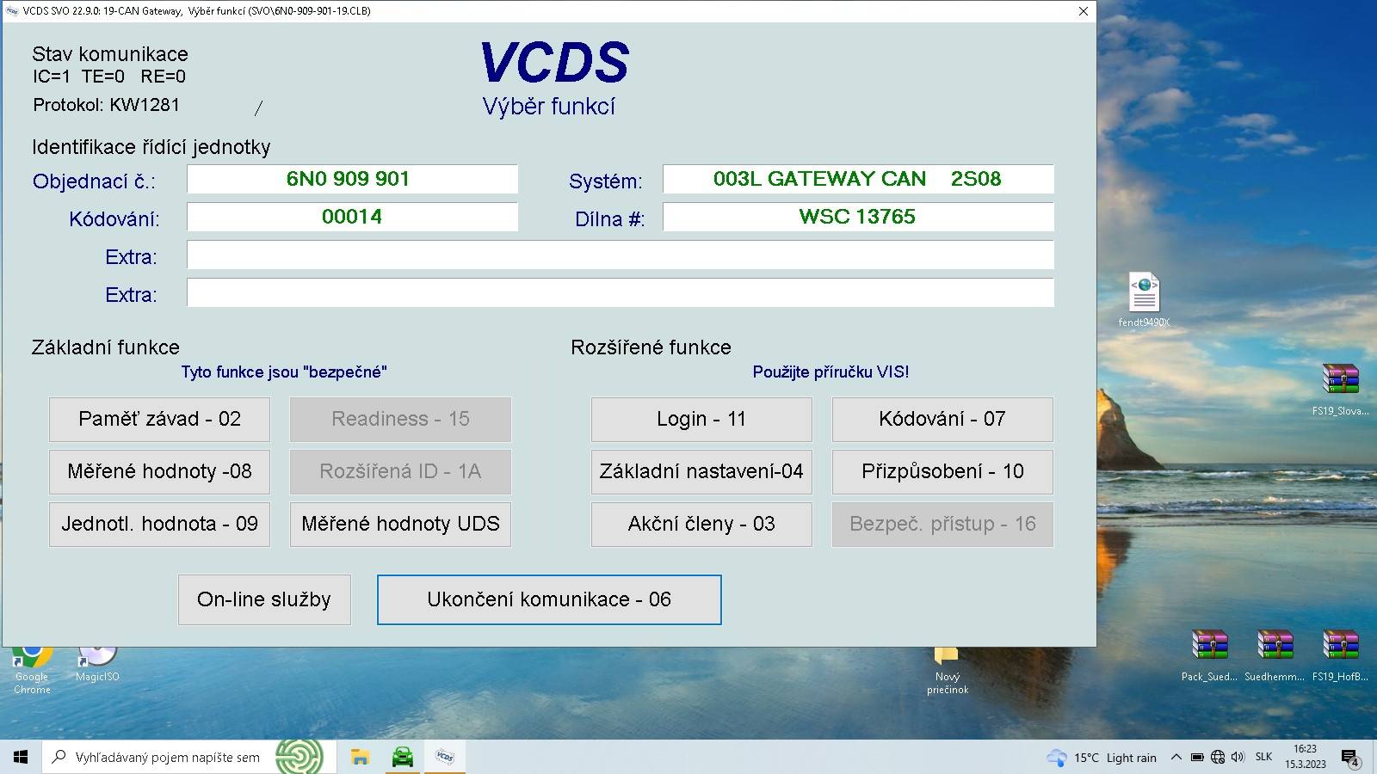Click the VCDS title bar icon
1377x774 pixels.
tap(12, 11)
